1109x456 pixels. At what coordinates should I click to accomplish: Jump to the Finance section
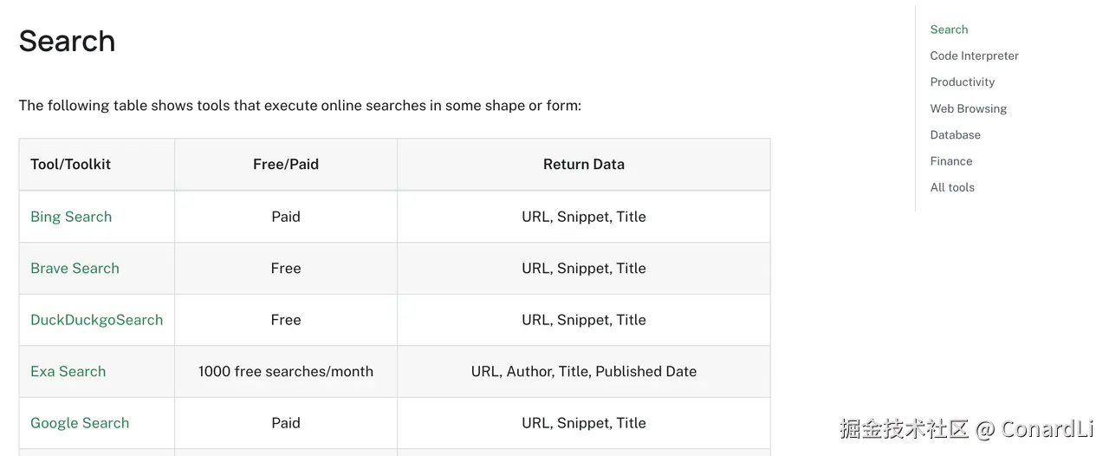(950, 161)
